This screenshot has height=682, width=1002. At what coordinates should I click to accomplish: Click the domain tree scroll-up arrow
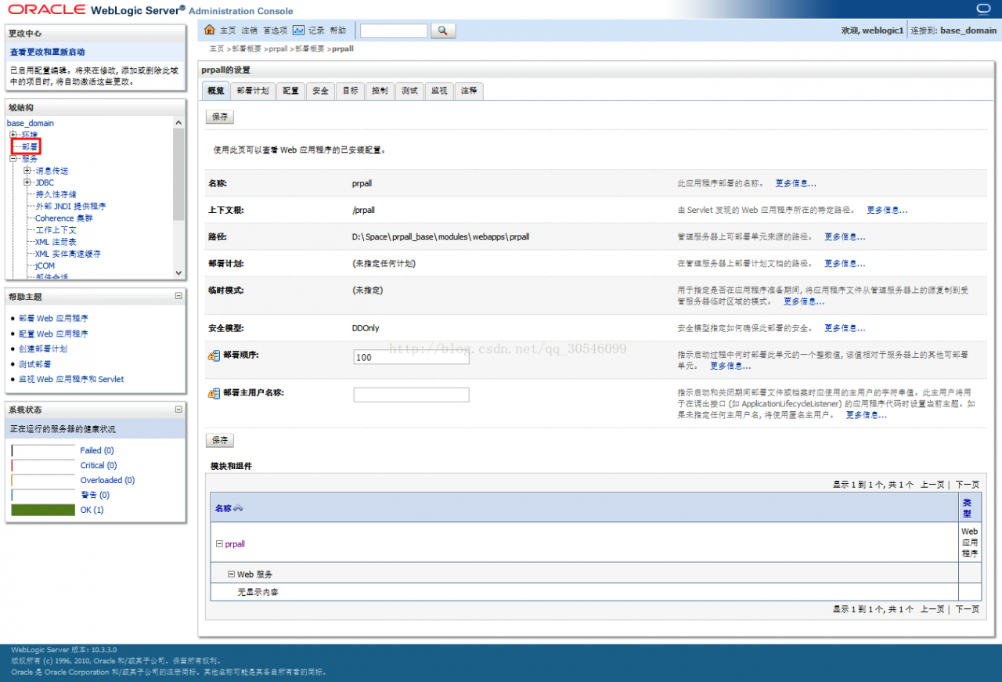[178, 123]
